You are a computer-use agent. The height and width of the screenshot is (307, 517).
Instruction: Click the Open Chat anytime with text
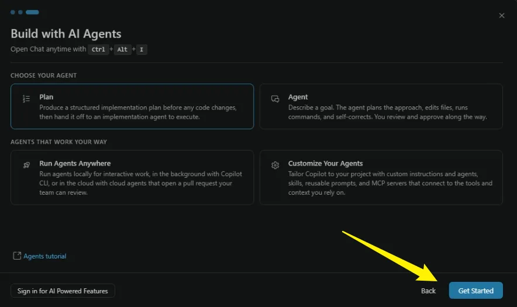click(48, 49)
